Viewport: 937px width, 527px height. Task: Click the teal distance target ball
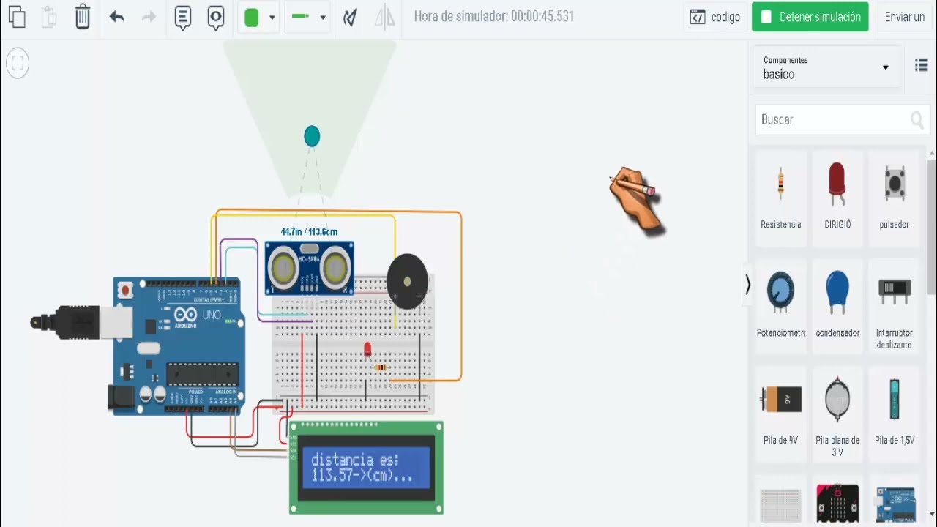[312, 136]
